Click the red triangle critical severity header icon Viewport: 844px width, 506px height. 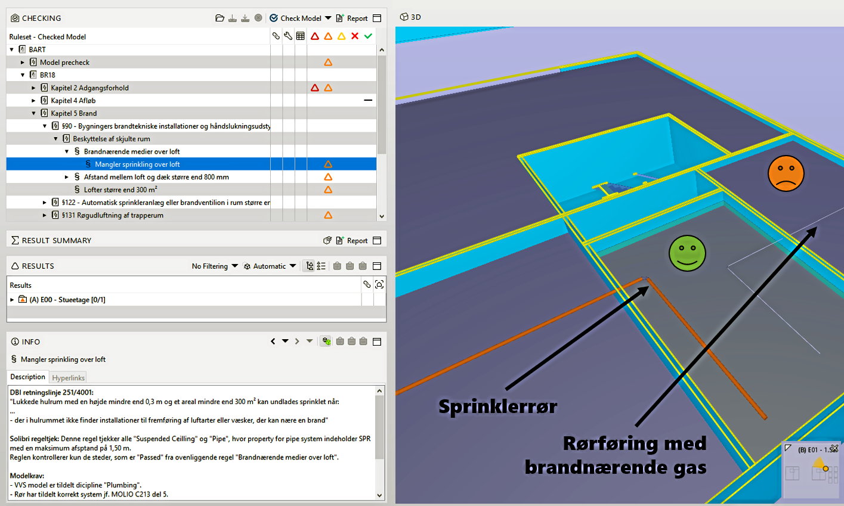[x=315, y=36]
